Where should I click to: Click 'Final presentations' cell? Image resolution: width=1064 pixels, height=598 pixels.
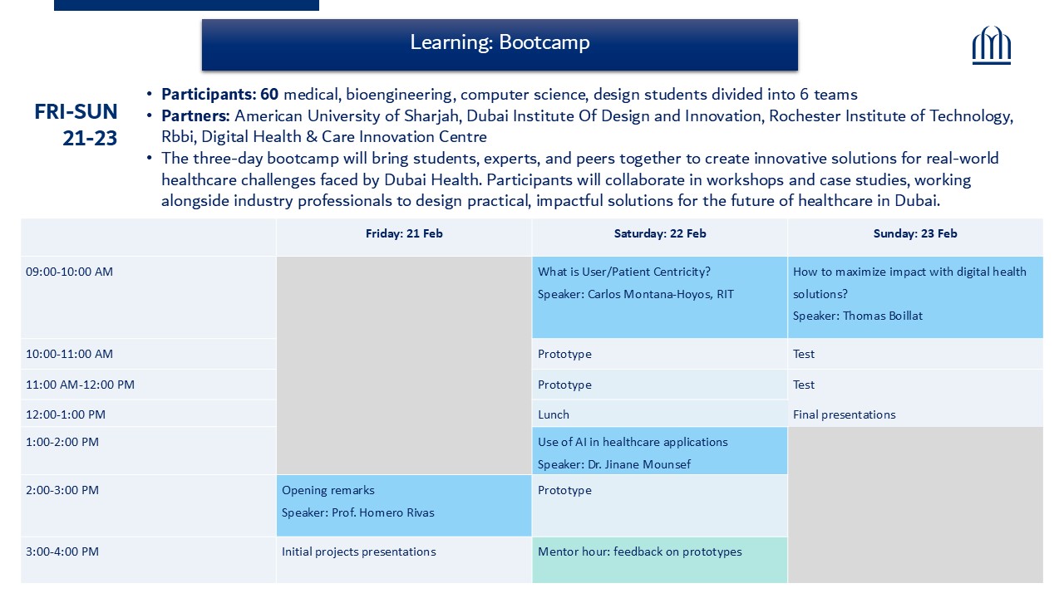(915, 414)
